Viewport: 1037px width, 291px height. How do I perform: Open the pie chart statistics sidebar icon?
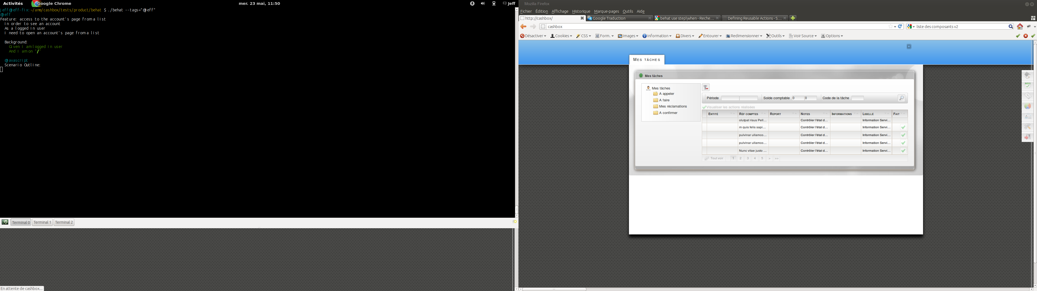tap(1028, 106)
